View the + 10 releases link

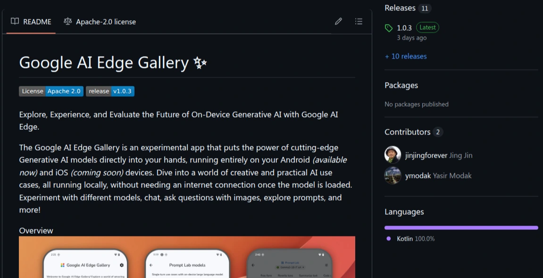pyautogui.click(x=406, y=56)
